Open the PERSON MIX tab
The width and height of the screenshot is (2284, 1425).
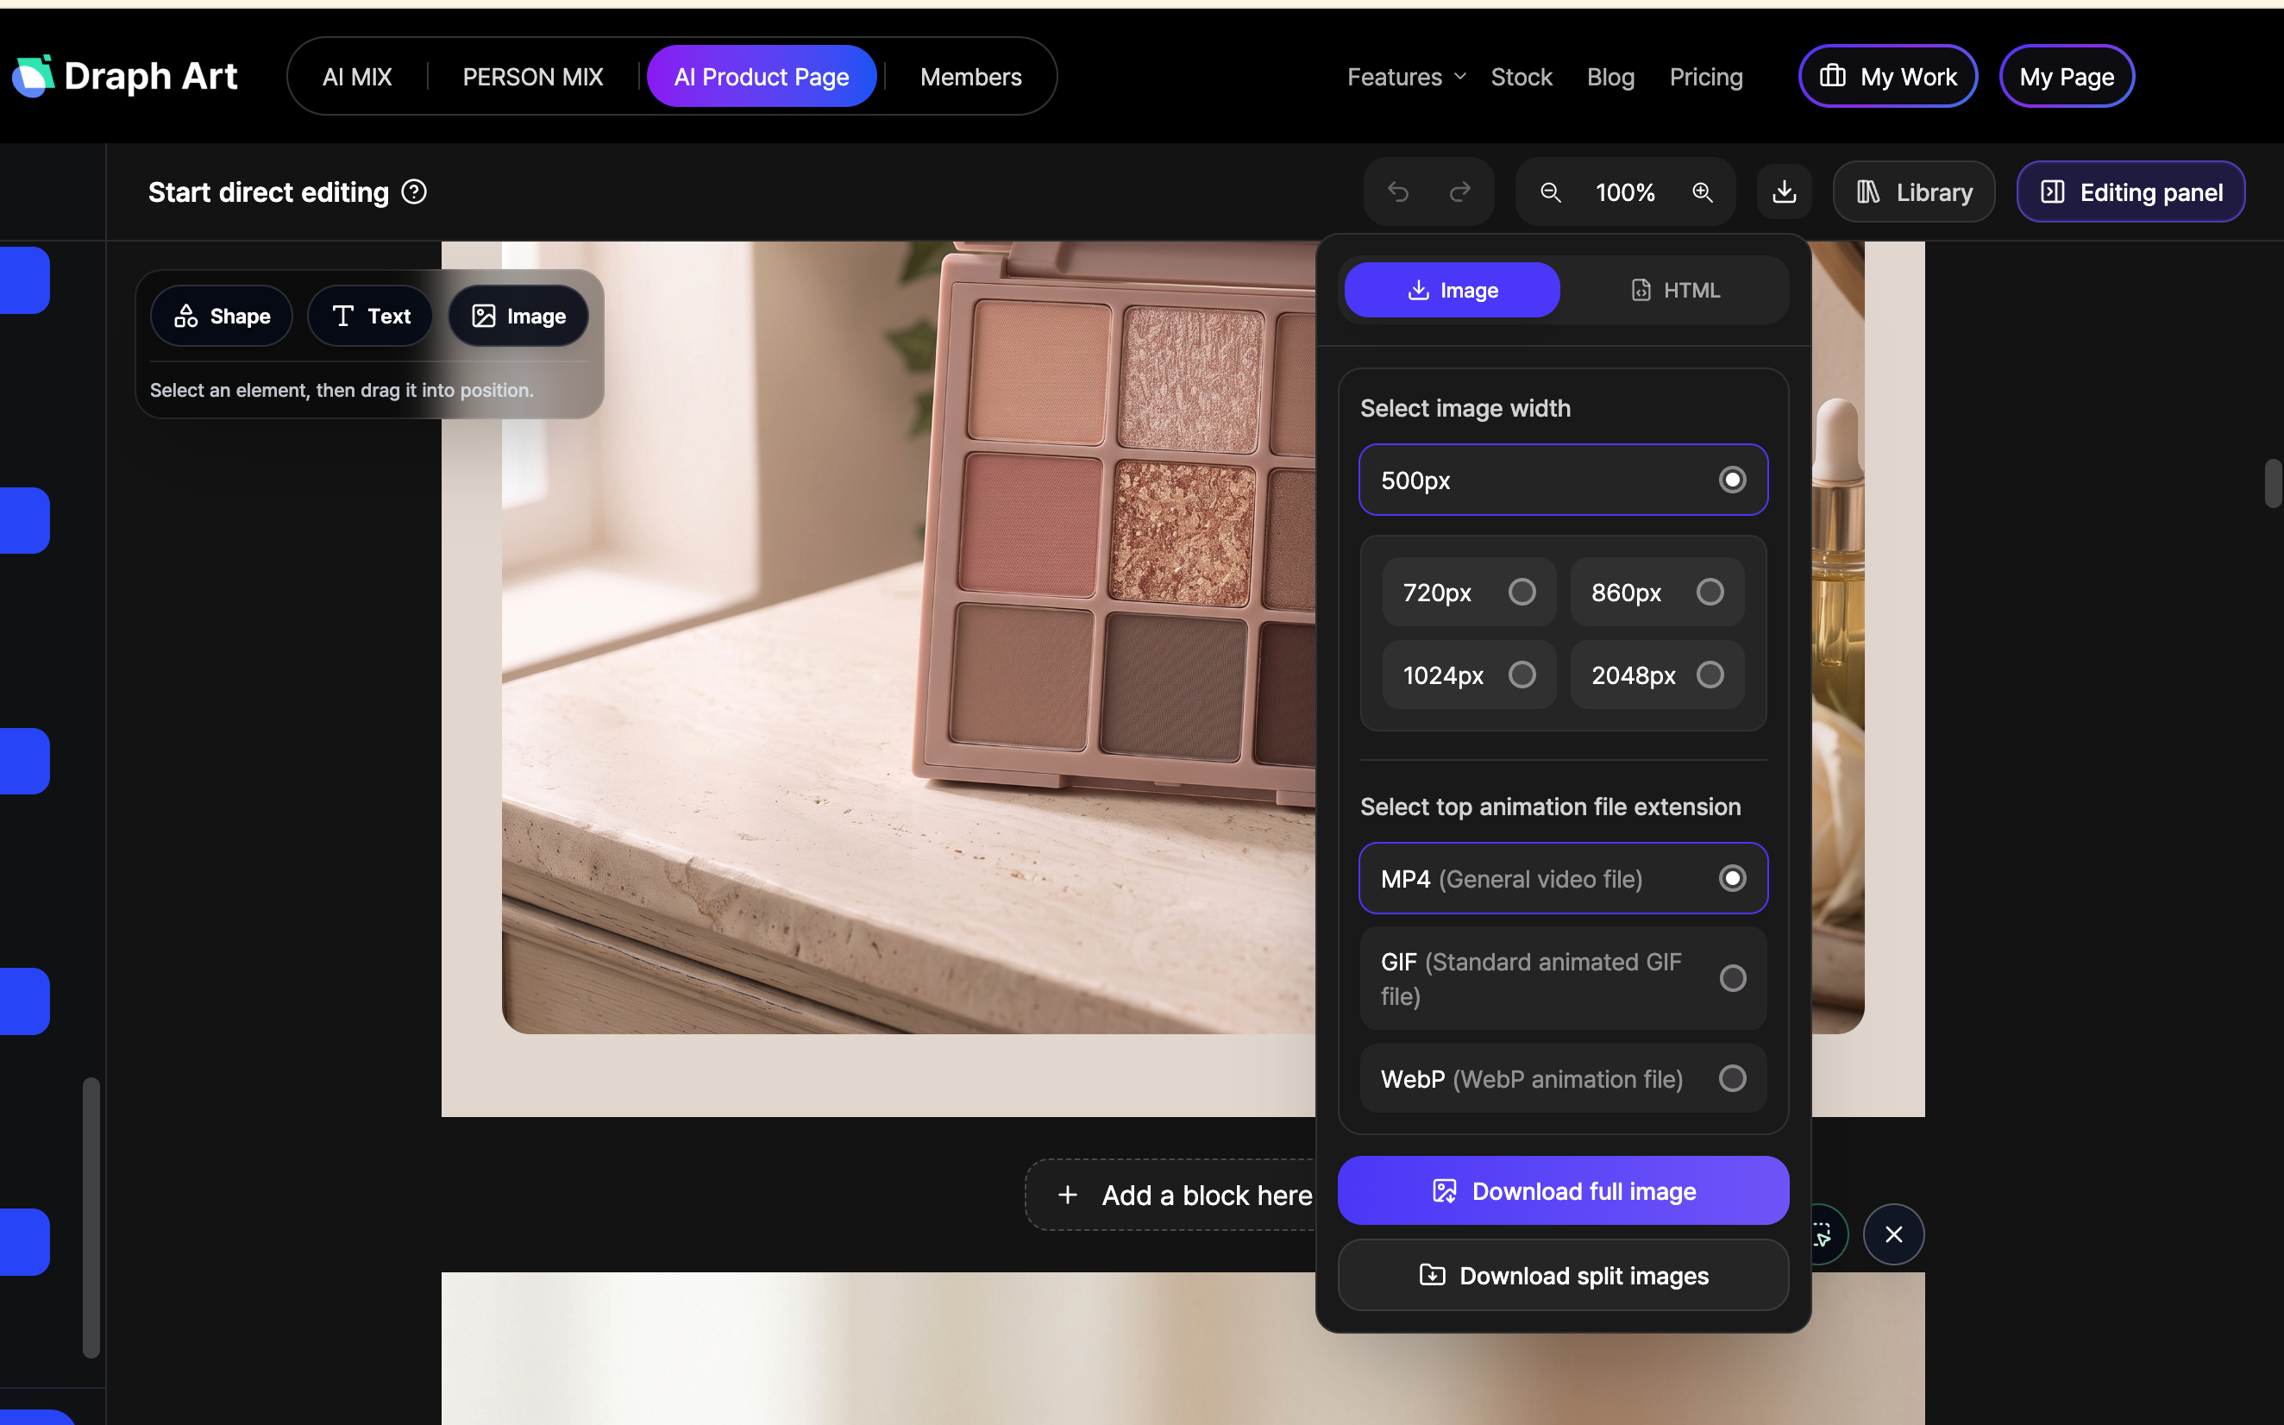(x=532, y=76)
